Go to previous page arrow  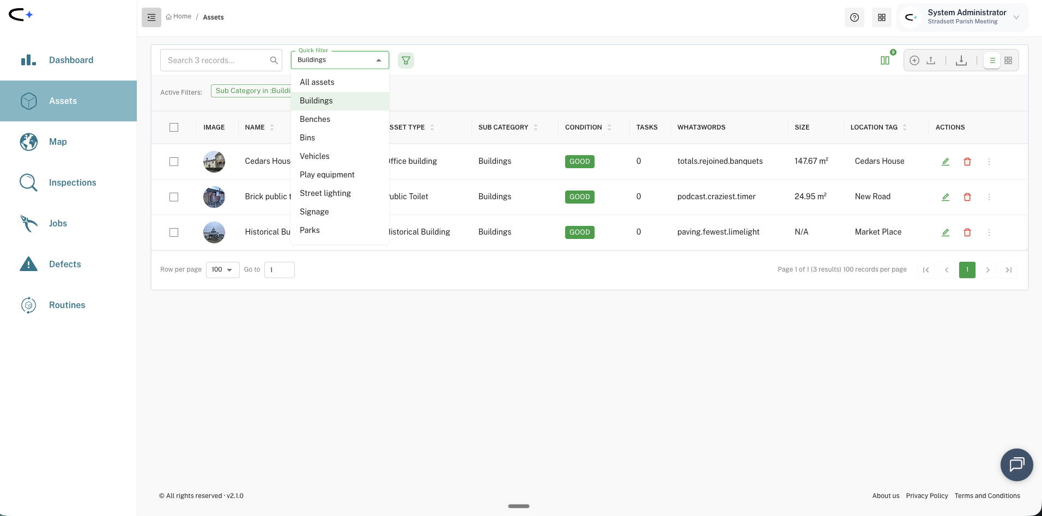(x=947, y=270)
